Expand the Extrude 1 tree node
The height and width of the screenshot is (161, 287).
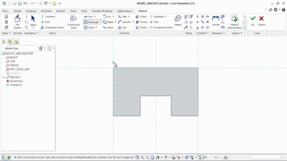point(4,77)
